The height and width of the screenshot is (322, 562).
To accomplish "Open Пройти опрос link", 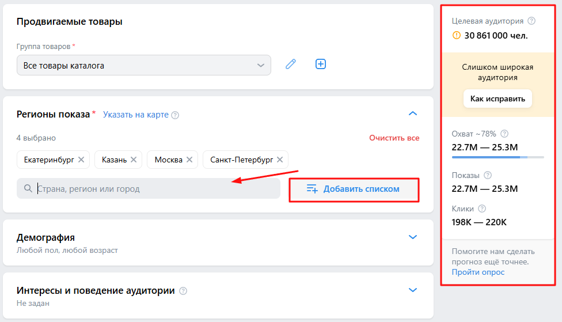I will coord(478,272).
